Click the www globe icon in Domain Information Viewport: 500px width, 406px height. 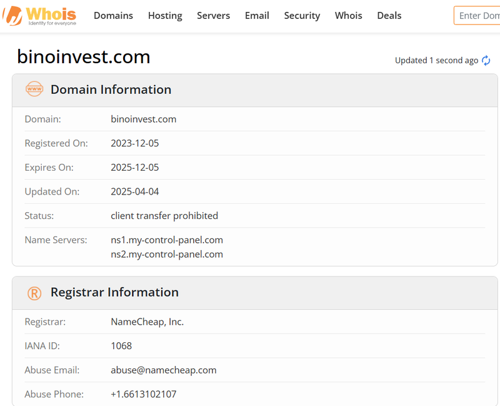point(34,89)
